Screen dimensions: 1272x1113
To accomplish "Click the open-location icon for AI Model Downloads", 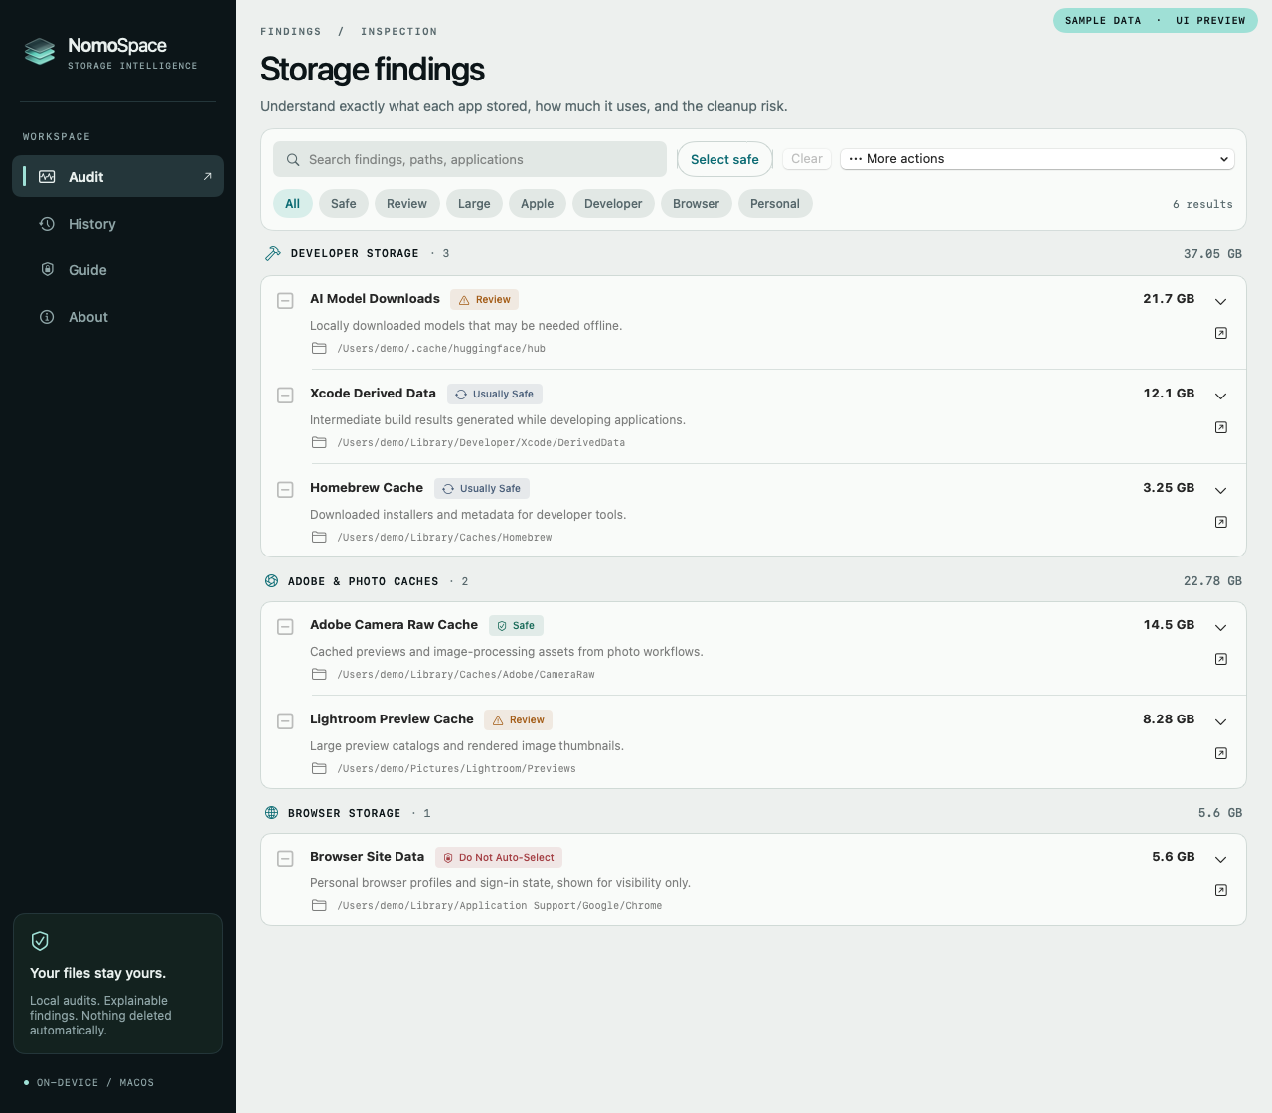I will click(1221, 333).
